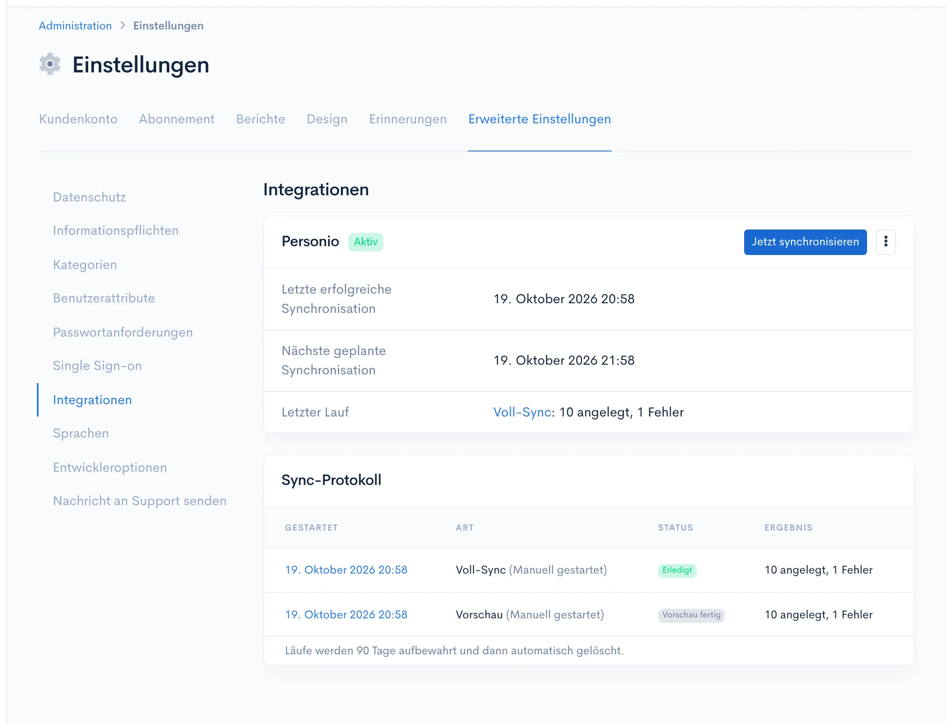Switch to the Design tab
Image resolution: width=946 pixels, height=725 pixels.
tap(327, 119)
